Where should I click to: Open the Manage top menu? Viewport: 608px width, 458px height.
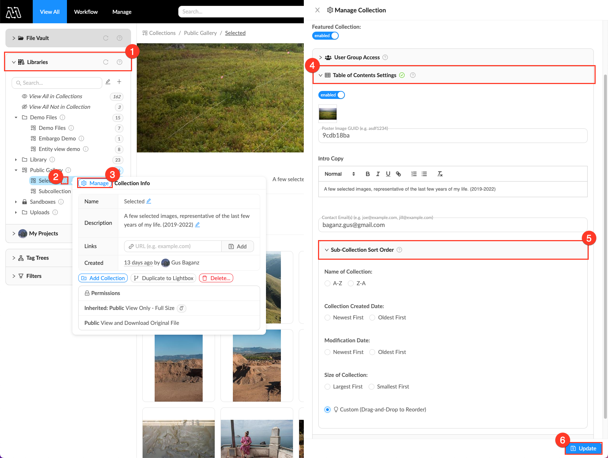pyautogui.click(x=122, y=12)
